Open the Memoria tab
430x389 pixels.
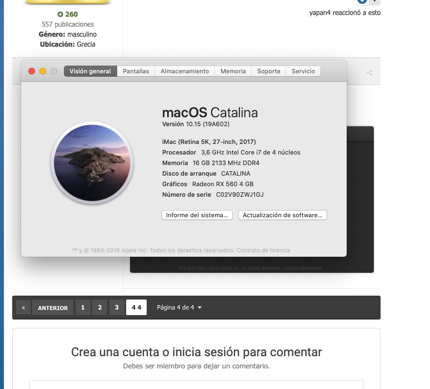233,71
